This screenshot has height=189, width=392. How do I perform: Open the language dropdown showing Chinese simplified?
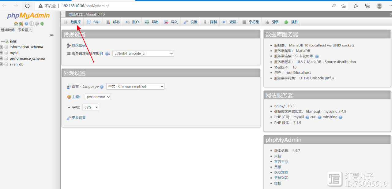tap(135, 87)
